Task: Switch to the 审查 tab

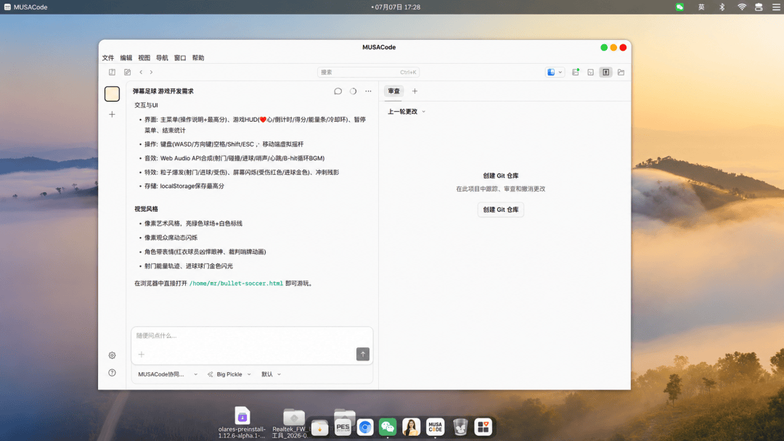Action: click(394, 91)
